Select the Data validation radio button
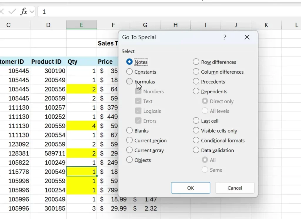Screen dimensions: 301x219 pos(196,150)
